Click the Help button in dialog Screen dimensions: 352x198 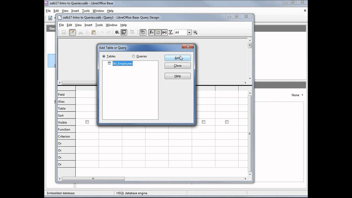click(178, 76)
